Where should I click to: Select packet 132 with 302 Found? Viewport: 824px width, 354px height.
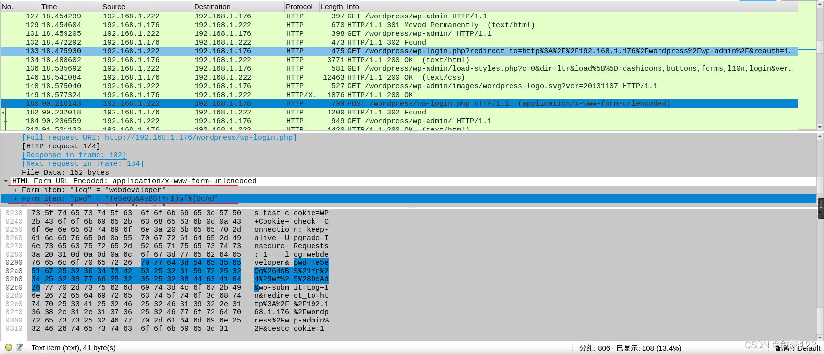pos(399,43)
